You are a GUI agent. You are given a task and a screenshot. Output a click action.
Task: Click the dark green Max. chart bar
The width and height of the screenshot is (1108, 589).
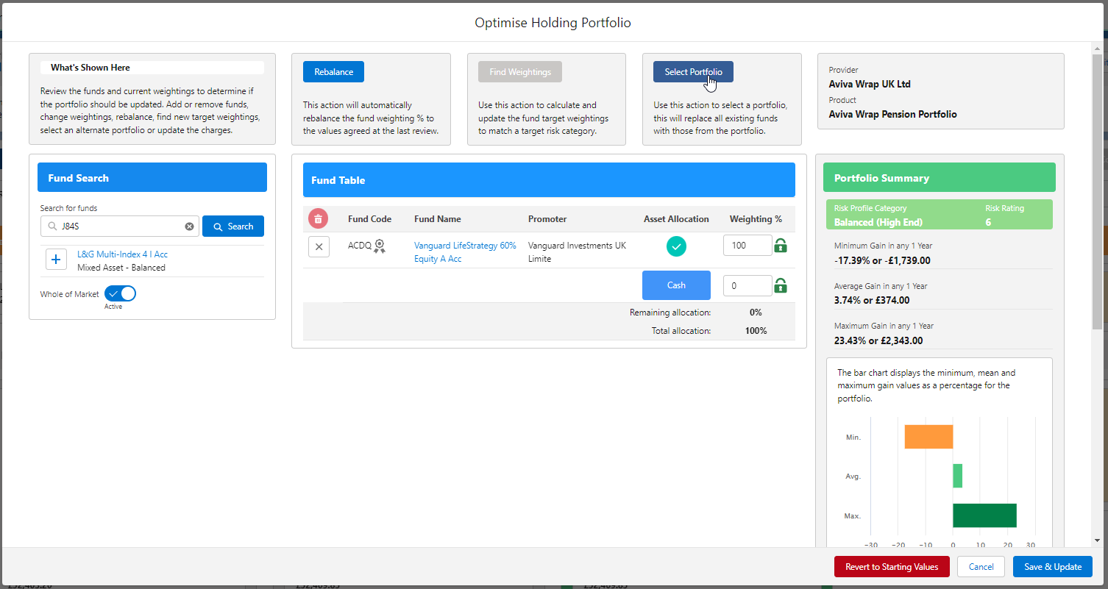(x=984, y=515)
